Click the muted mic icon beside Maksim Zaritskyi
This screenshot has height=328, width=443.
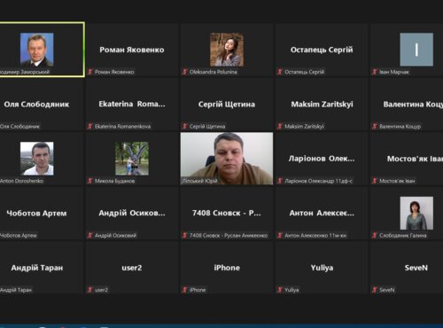(x=280, y=126)
